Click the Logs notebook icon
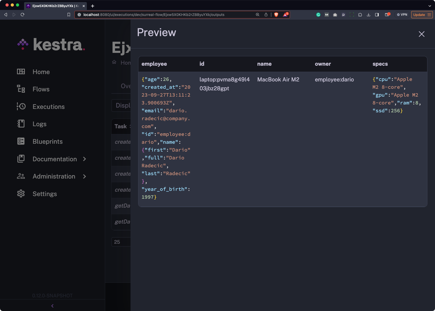The image size is (435, 311). coord(21,124)
